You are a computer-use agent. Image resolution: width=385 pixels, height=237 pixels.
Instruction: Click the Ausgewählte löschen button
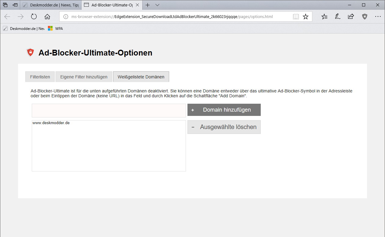[x=224, y=127]
